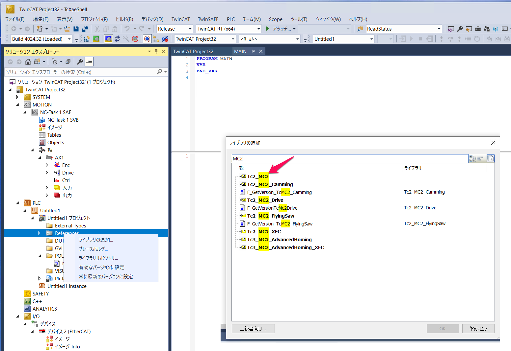Image resolution: width=511 pixels, height=351 pixels.
Task: Open the ビルド(B) menu
Action: pos(124,19)
